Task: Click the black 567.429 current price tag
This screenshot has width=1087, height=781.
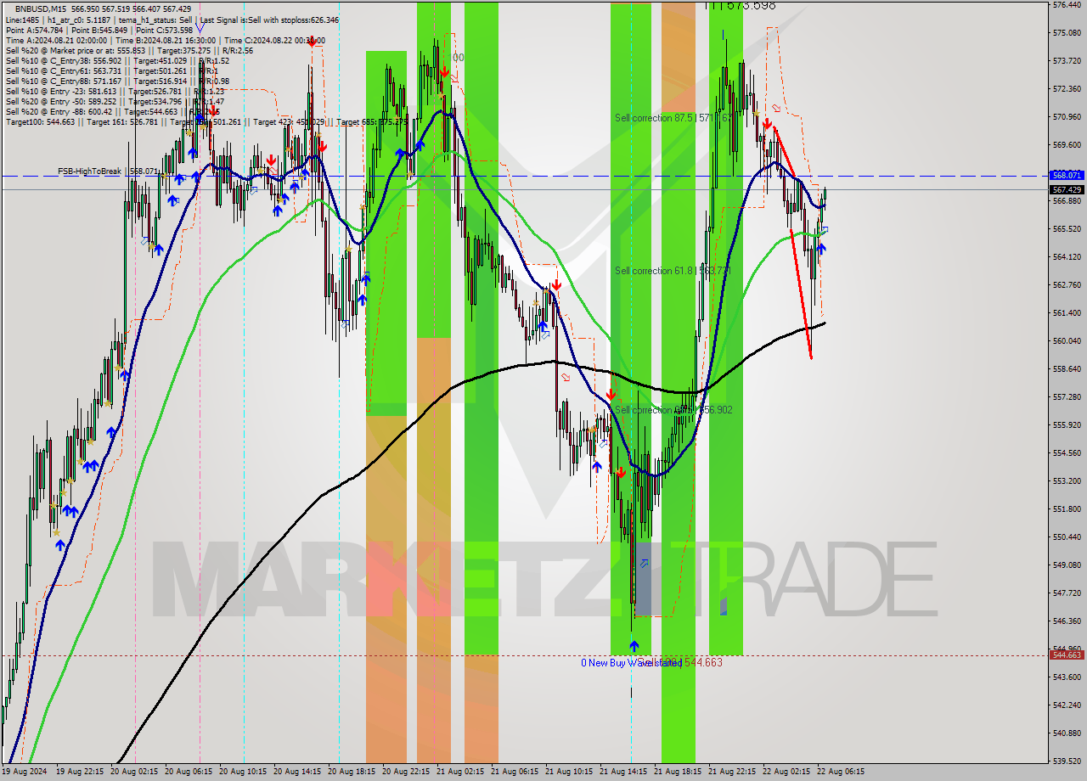Action: (1066, 189)
